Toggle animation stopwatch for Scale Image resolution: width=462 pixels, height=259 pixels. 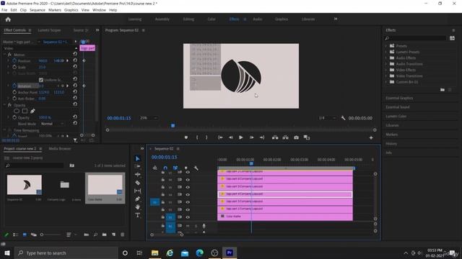[x=14, y=67]
